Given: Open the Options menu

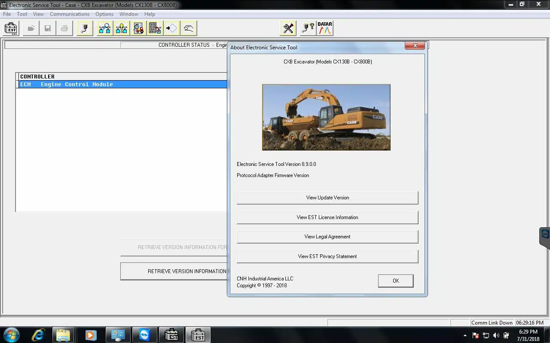Looking at the screenshot, I should pos(104,14).
